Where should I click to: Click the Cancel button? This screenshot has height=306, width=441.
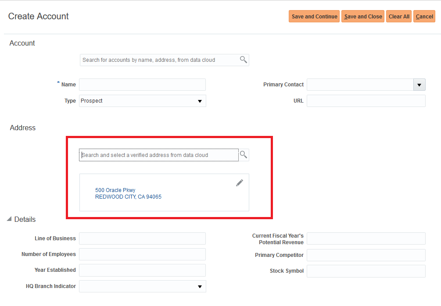click(x=424, y=17)
